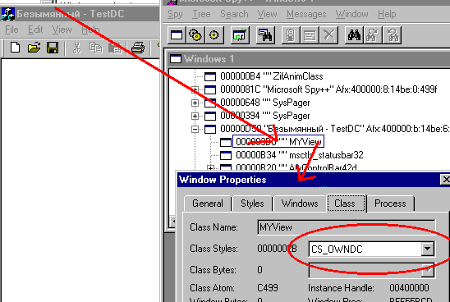Expand the 00000394 SysPager tree node
This screenshot has height=302, width=450.
[x=195, y=116]
